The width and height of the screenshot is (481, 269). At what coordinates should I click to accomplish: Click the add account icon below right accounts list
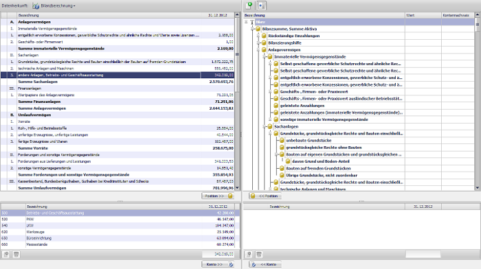(249, 255)
